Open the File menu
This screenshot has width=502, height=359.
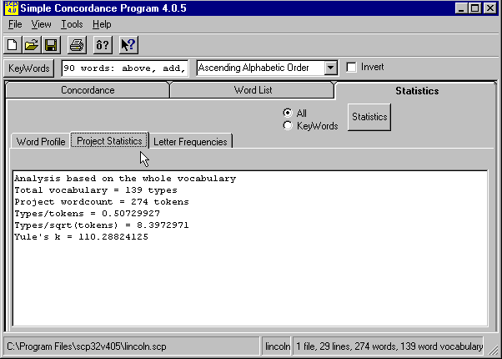(x=15, y=25)
